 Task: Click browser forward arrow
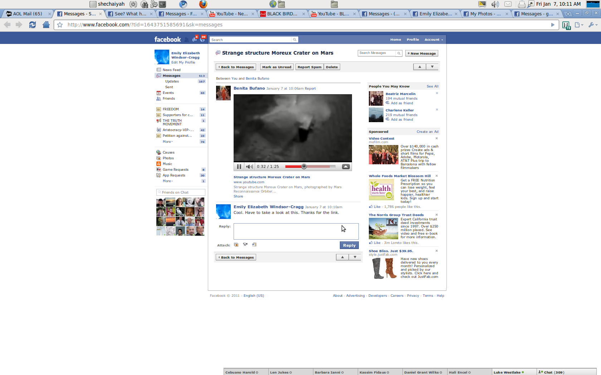pyautogui.click(x=19, y=25)
